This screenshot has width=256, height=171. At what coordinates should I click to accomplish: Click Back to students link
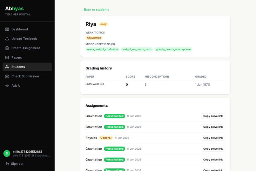[95, 10]
